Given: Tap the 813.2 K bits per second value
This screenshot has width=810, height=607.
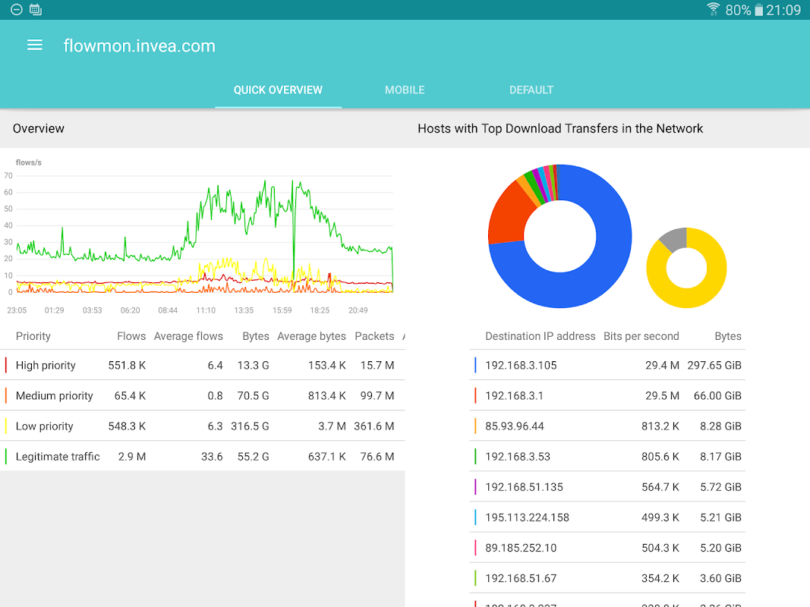Looking at the screenshot, I should click(x=660, y=426).
